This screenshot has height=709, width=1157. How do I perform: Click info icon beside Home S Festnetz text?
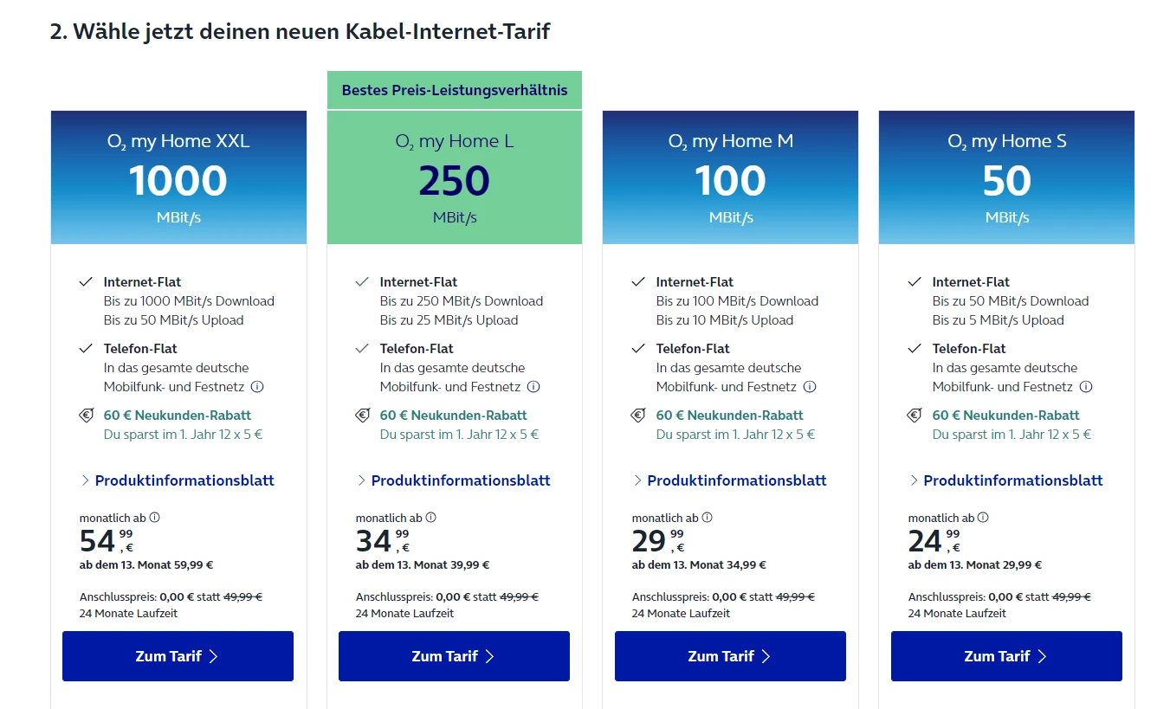1086,387
